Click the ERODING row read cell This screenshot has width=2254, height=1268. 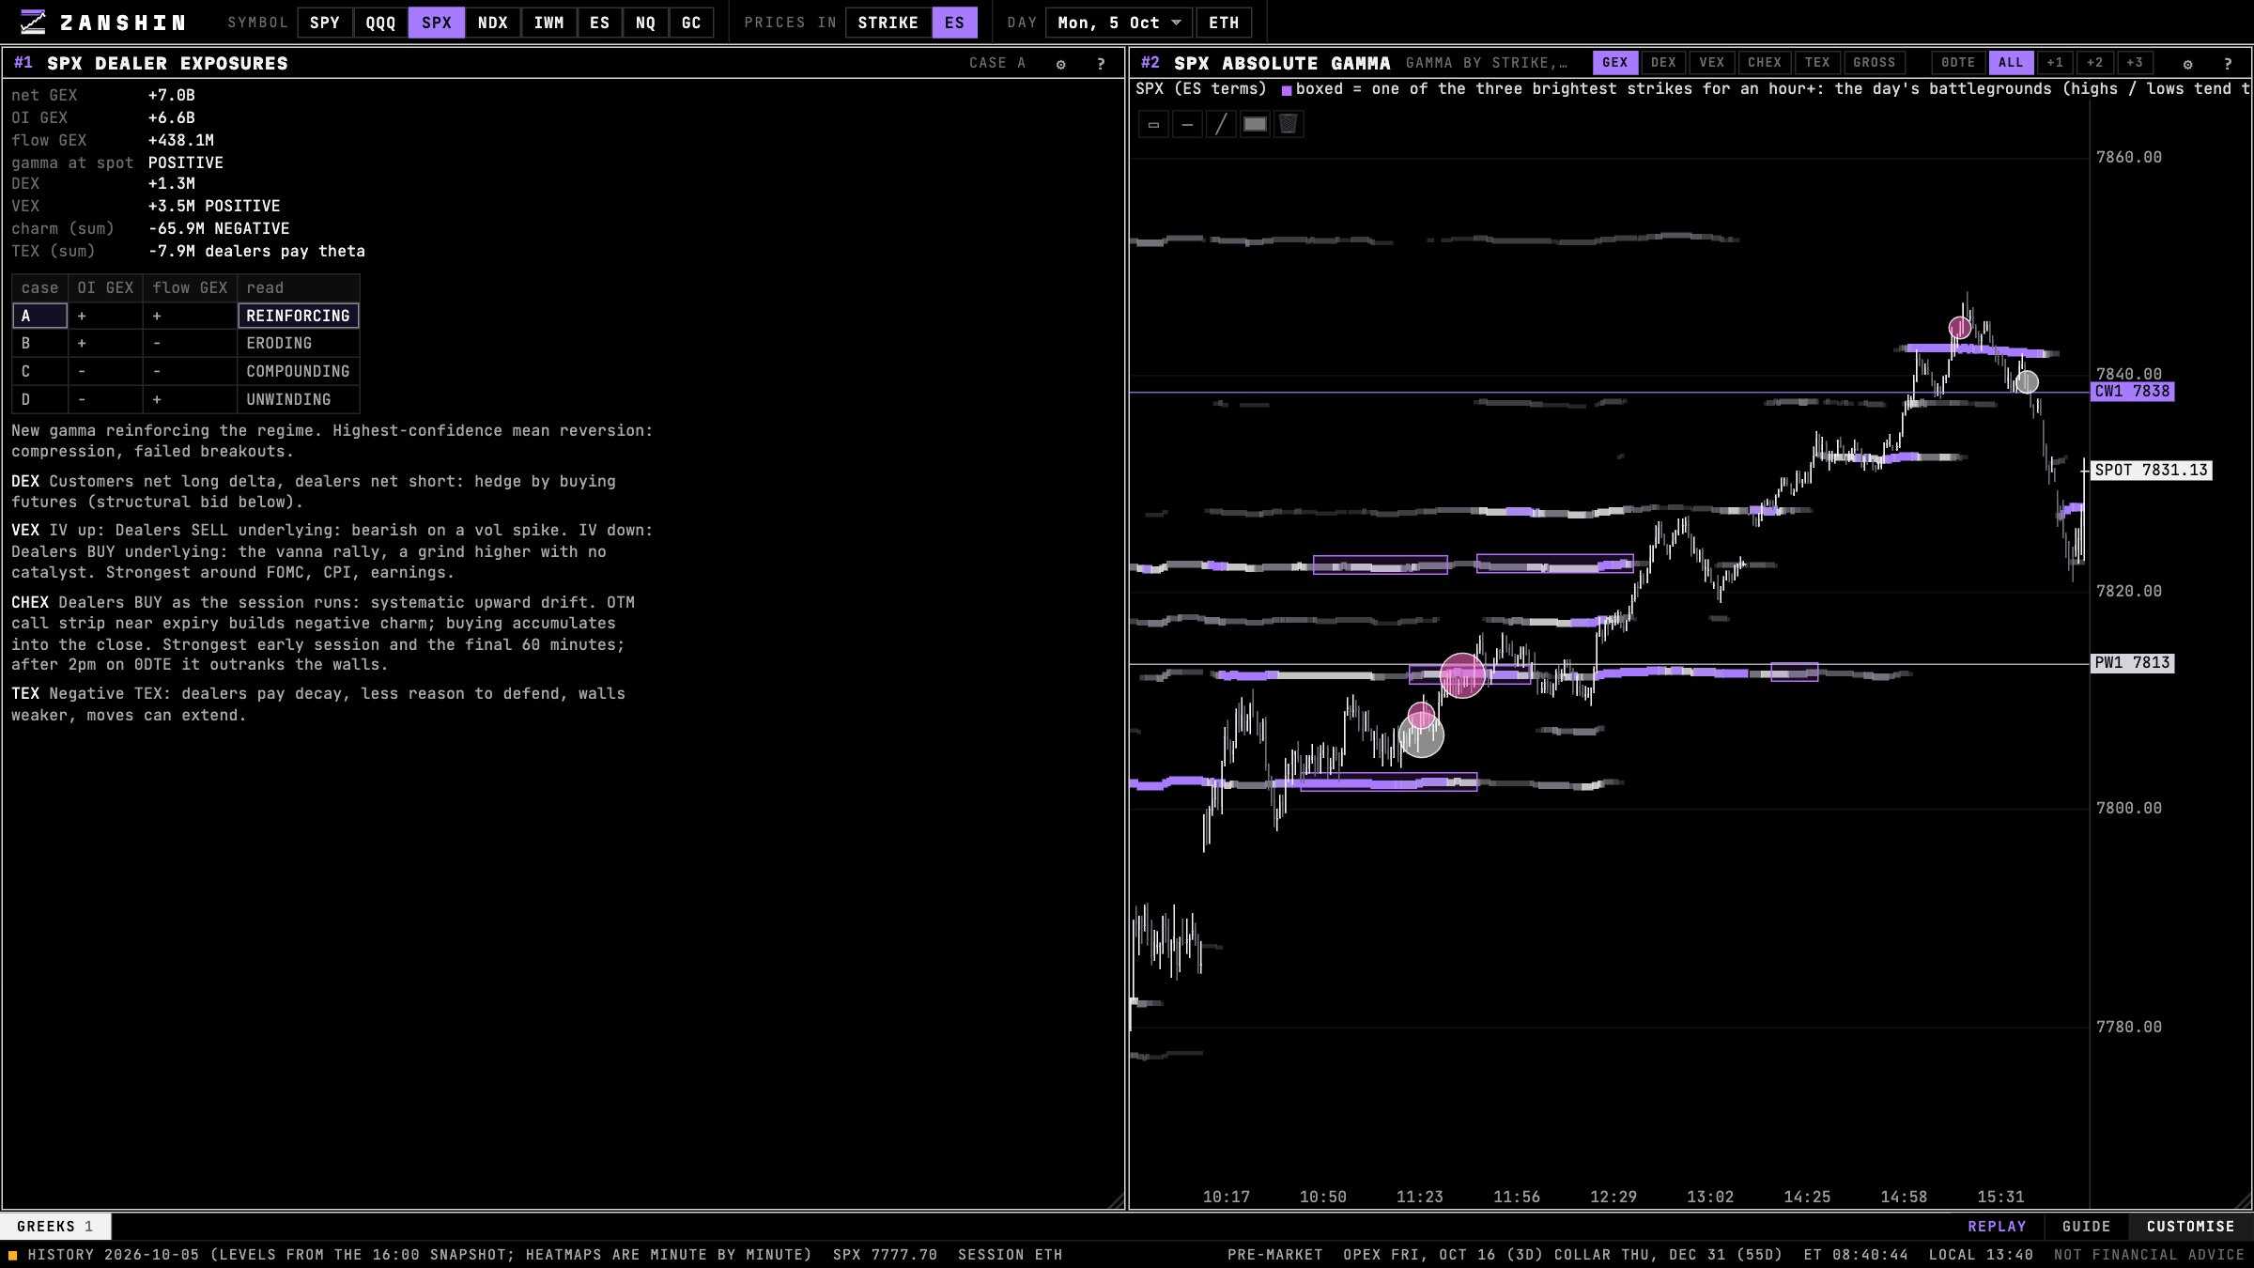pos(298,344)
